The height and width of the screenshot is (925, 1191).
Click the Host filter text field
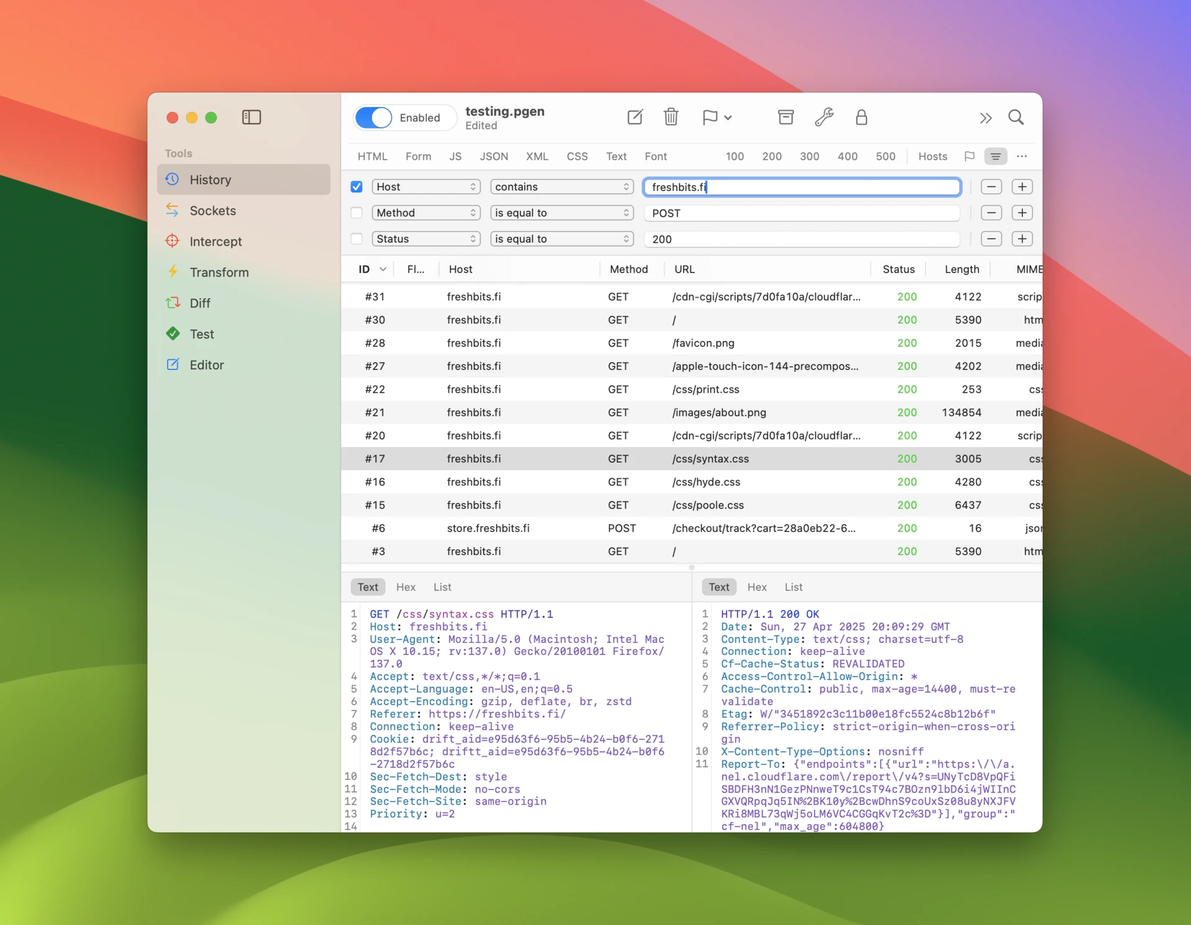[x=801, y=187]
